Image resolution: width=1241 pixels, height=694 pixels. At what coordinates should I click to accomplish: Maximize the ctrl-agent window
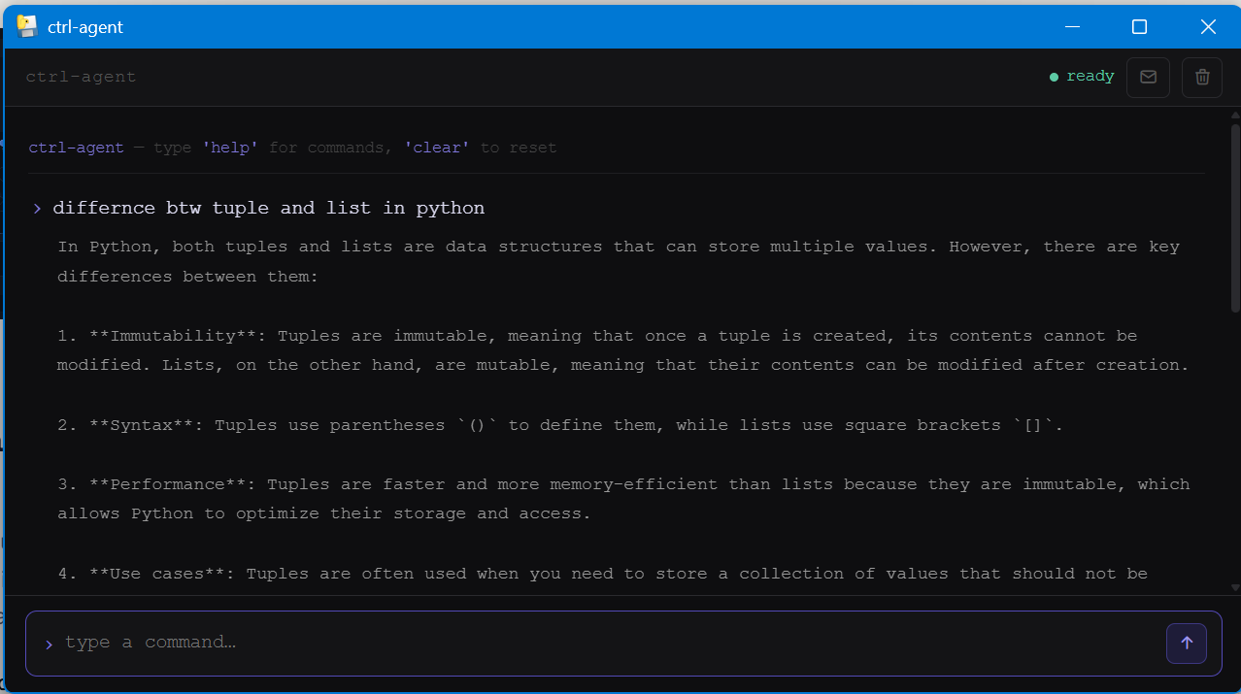click(x=1140, y=27)
